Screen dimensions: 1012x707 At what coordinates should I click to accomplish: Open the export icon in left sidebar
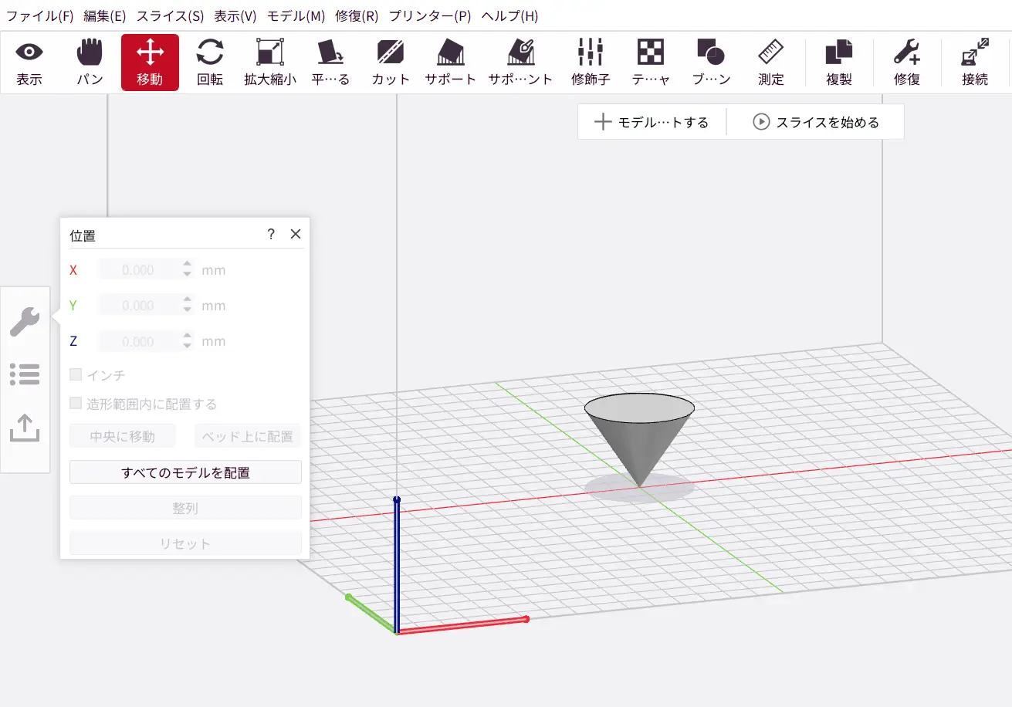[x=25, y=428]
